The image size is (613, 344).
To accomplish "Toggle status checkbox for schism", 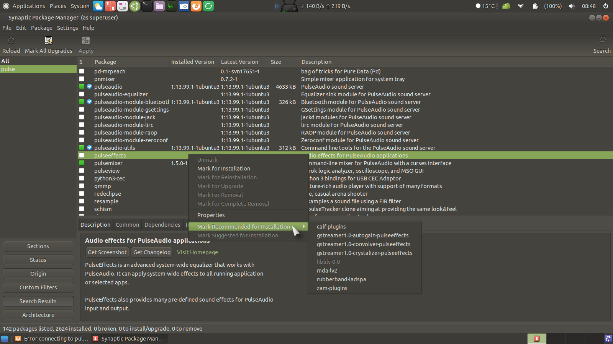I will click(82, 209).
